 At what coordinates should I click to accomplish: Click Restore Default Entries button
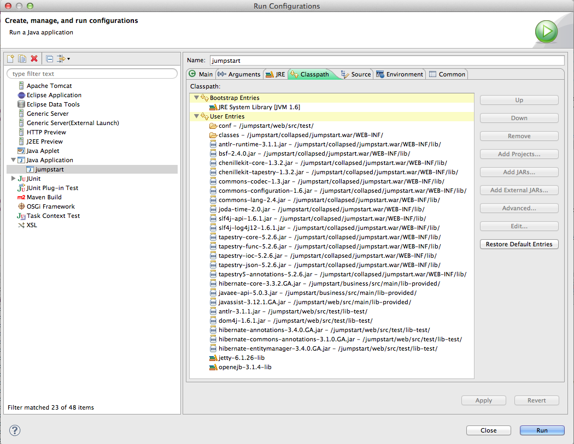[x=519, y=244]
